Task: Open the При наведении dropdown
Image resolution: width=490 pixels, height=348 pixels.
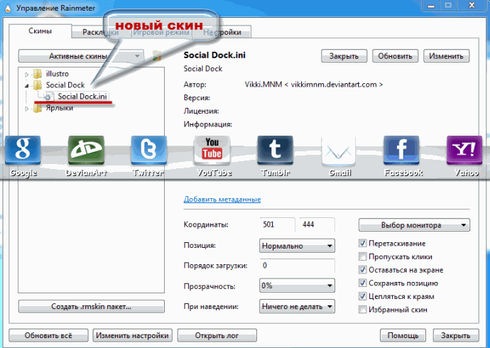Action: (x=297, y=306)
